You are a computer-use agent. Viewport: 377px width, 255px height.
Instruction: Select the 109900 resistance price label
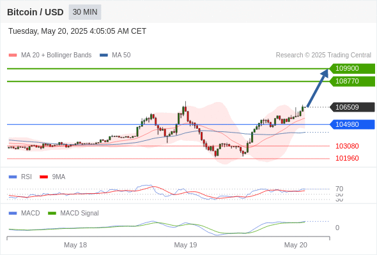(x=352, y=69)
